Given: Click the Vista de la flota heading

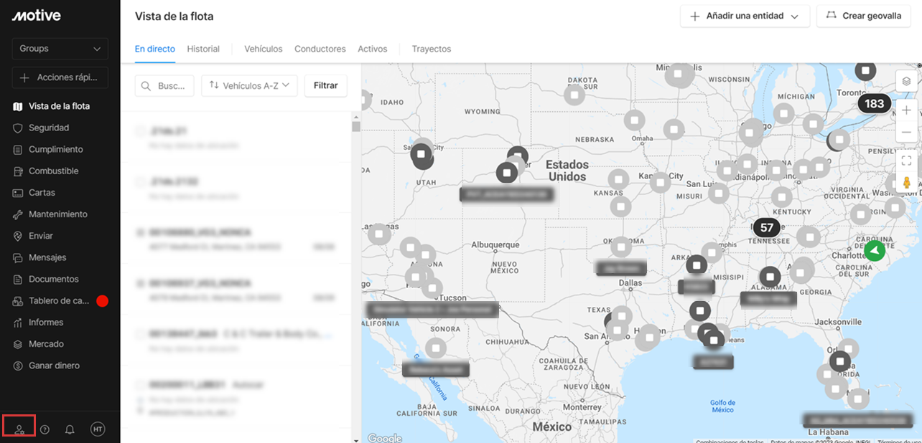Looking at the screenshot, I should pyautogui.click(x=174, y=16).
